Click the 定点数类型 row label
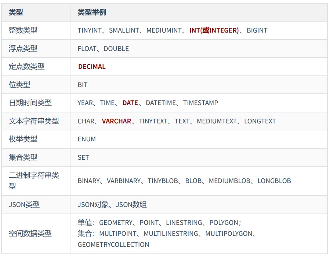Viewport: 330px width, 256px height. click(x=27, y=67)
